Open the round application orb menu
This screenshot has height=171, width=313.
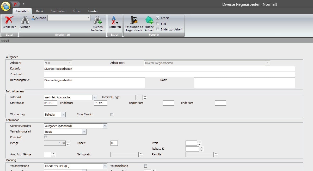6,6
